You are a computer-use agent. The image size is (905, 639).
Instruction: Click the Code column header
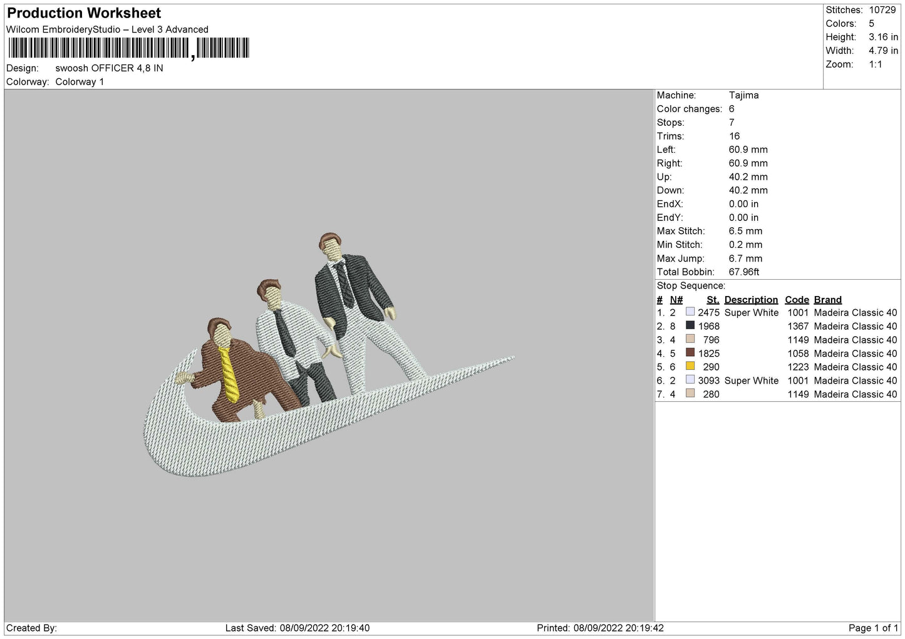click(797, 300)
